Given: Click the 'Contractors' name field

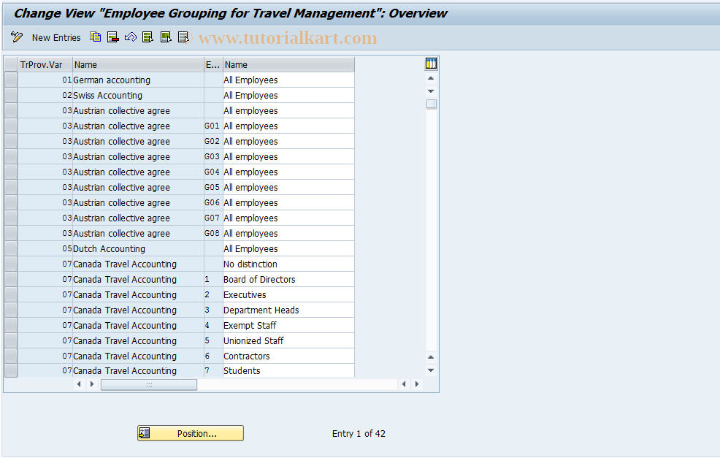Looking at the screenshot, I should (x=288, y=356).
